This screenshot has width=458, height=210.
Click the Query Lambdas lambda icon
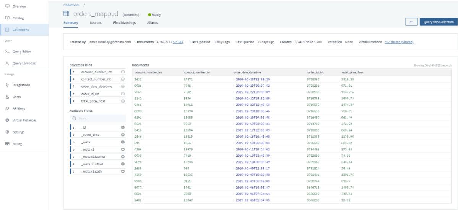pos(7,63)
